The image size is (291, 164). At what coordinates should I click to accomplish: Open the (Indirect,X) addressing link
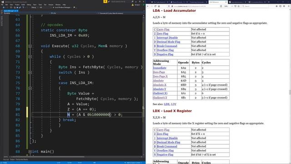[x=160, y=93]
